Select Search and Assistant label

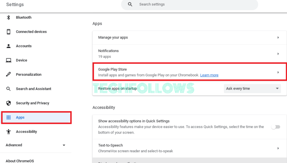[33, 89]
